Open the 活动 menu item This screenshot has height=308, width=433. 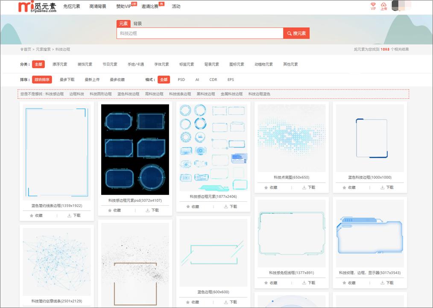176,6
